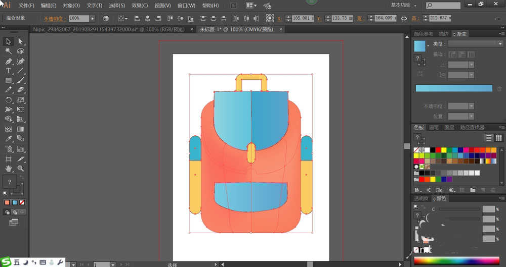Expand the gradient angle dropdown
This screenshot has width=506, height=267.
coord(472,65)
